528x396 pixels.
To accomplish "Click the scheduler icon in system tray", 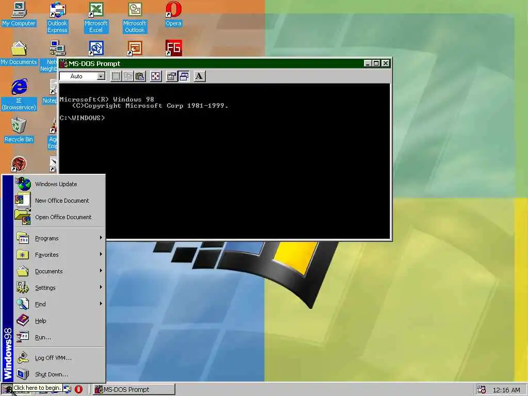I will [482, 390].
